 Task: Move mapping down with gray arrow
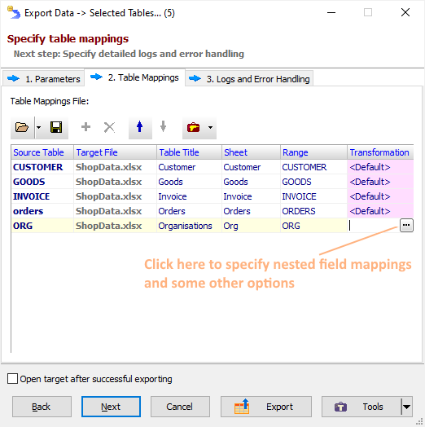point(164,127)
